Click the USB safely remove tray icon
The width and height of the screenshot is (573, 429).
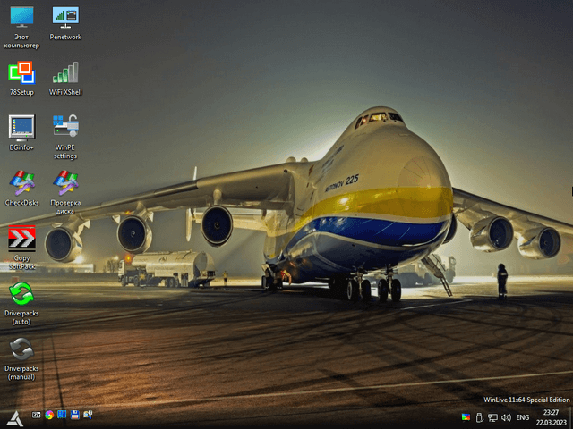point(479,417)
